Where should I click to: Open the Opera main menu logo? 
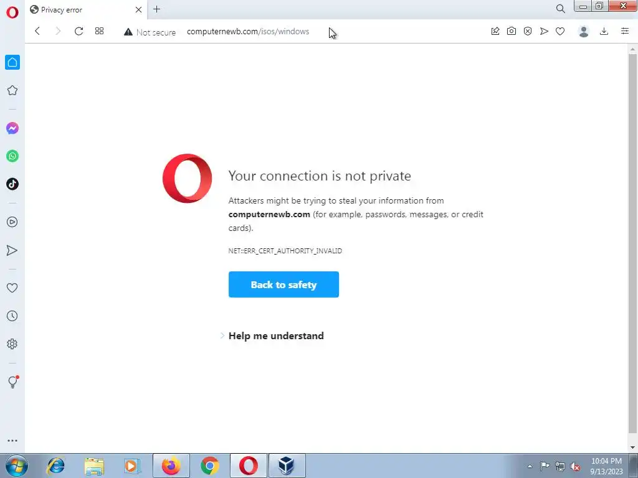point(12,12)
